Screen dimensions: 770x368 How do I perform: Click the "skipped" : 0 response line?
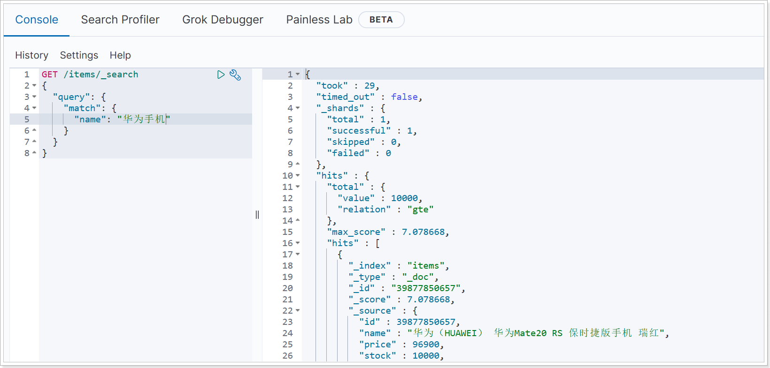(364, 142)
